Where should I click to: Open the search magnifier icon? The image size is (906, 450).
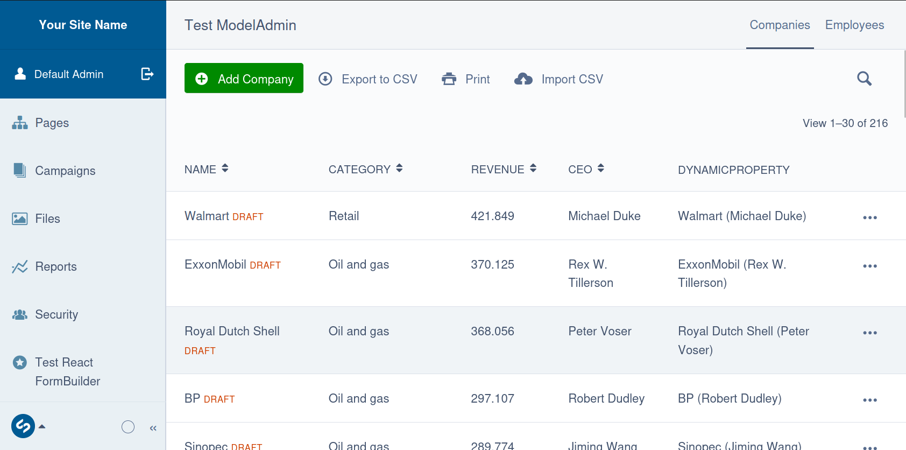tap(864, 79)
